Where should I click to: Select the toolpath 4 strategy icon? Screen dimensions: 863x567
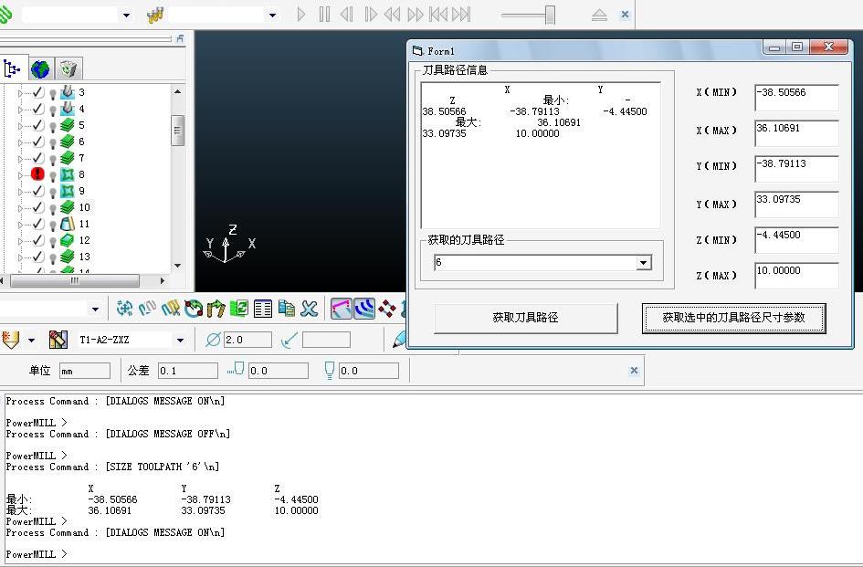(x=68, y=108)
